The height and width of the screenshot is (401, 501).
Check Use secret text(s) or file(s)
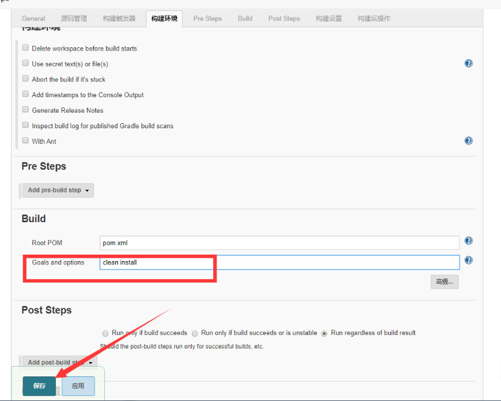point(25,63)
